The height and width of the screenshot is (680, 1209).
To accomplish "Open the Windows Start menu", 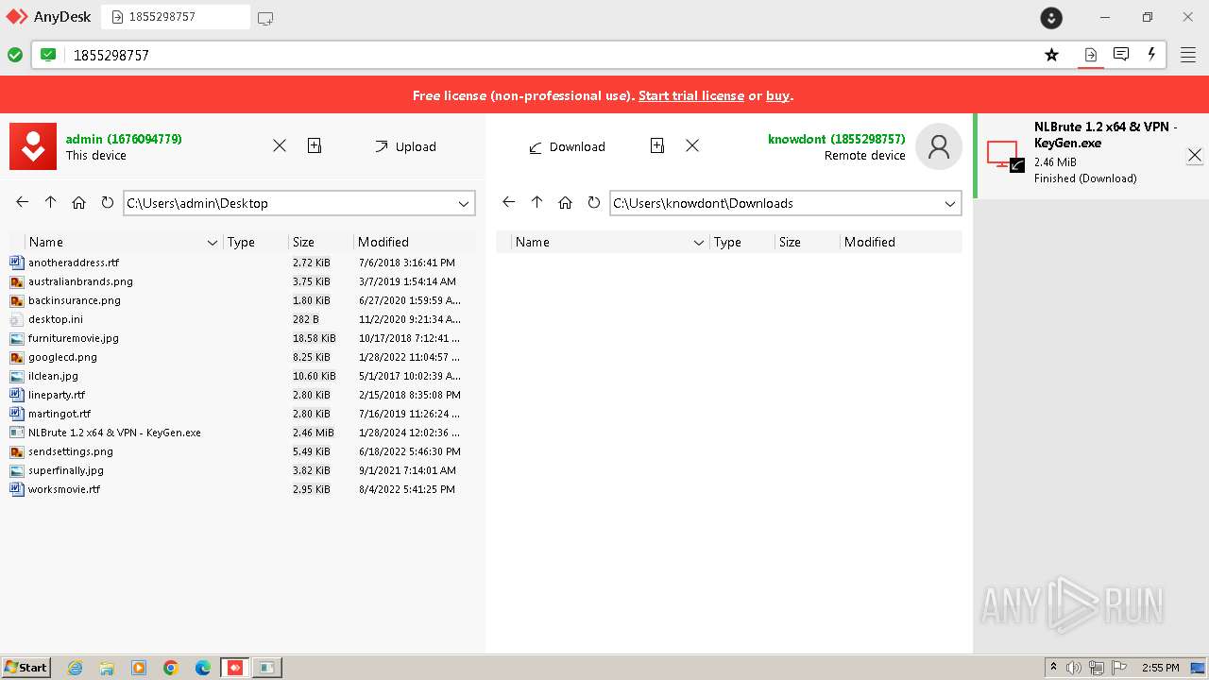I will tap(26, 667).
